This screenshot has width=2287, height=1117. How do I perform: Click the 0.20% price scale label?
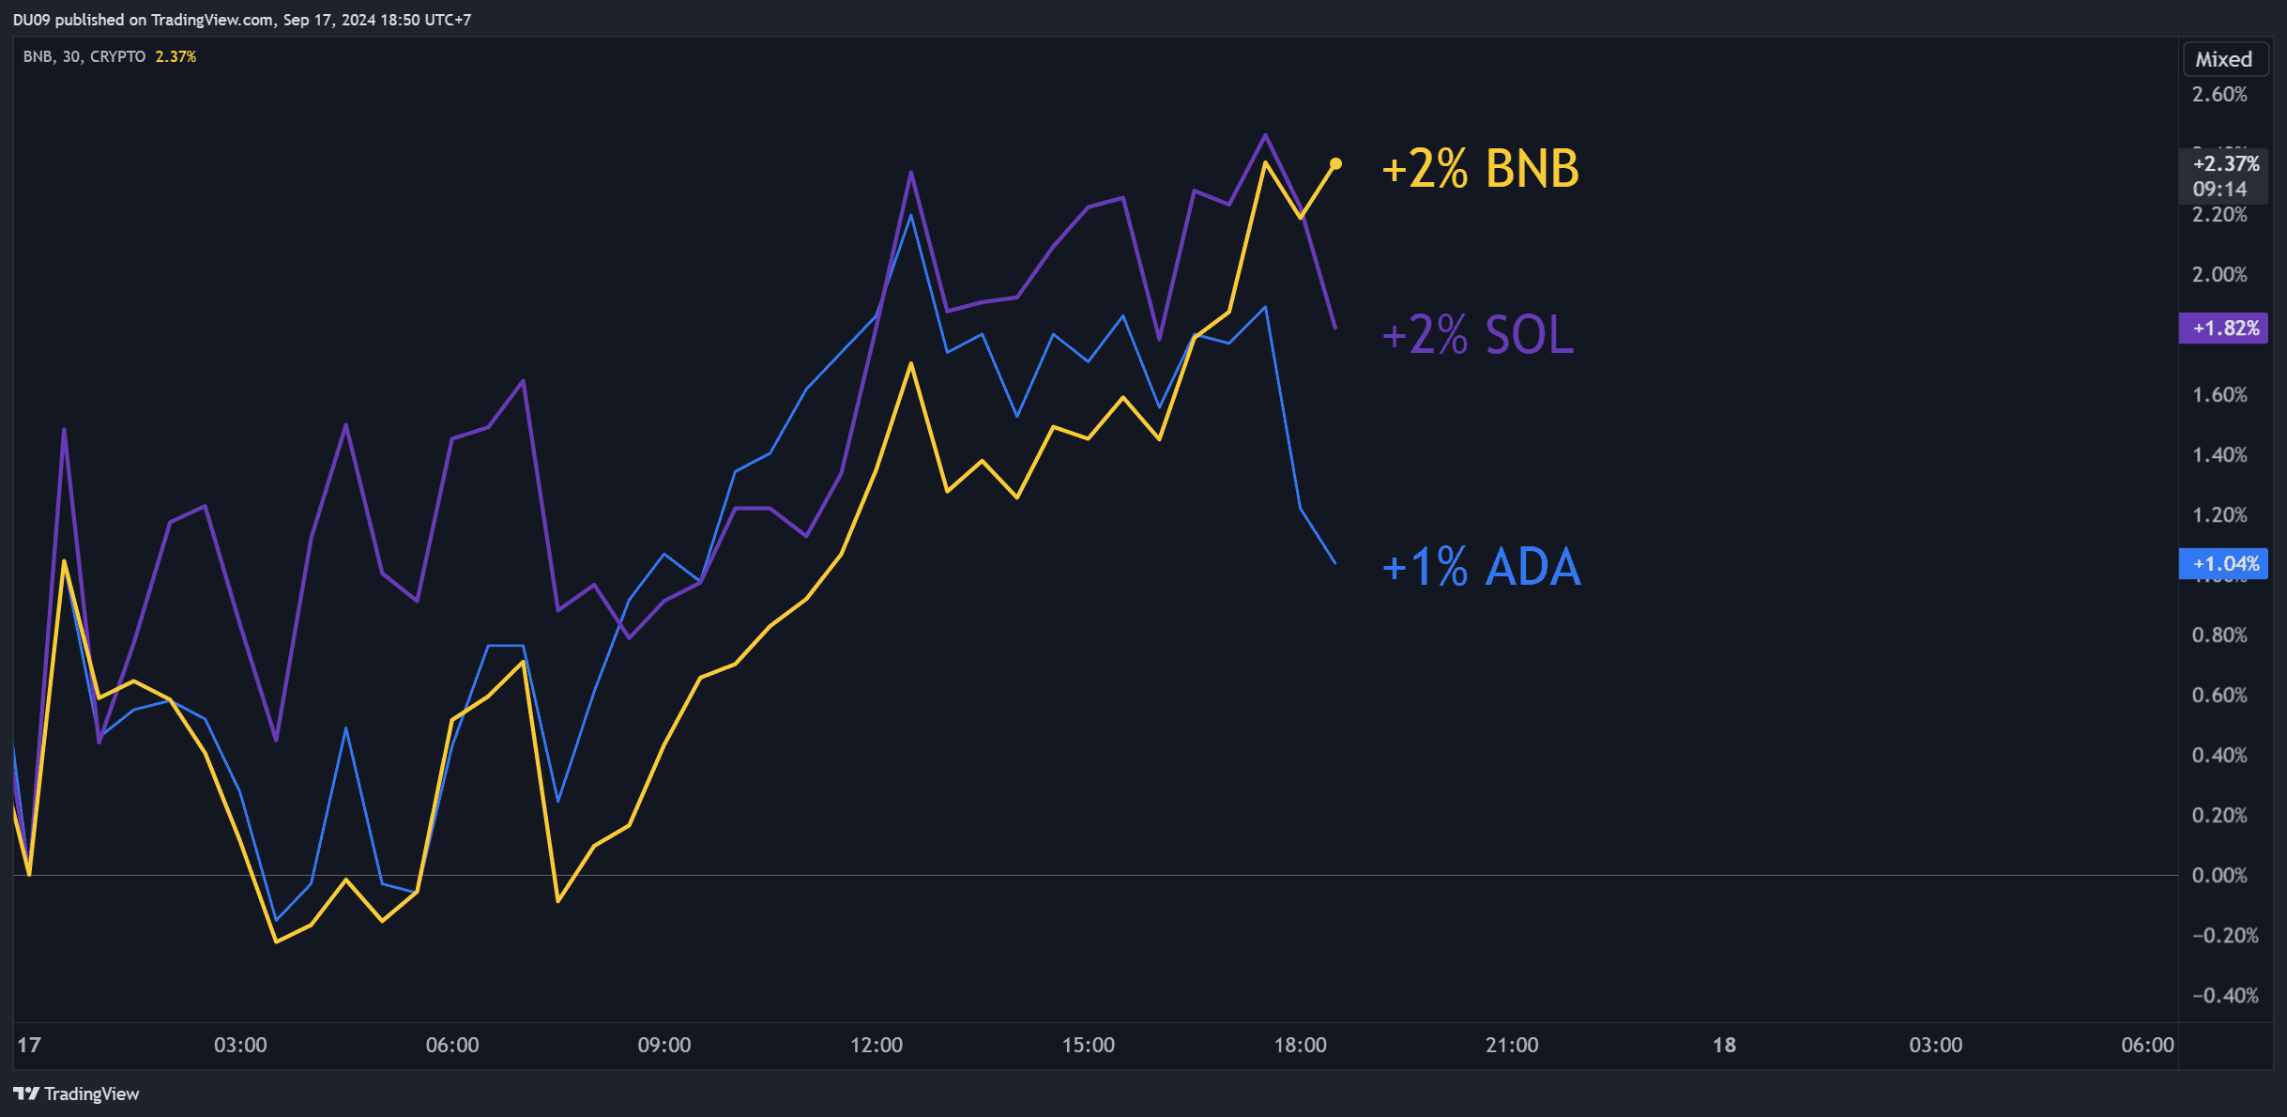point(2219,816)
